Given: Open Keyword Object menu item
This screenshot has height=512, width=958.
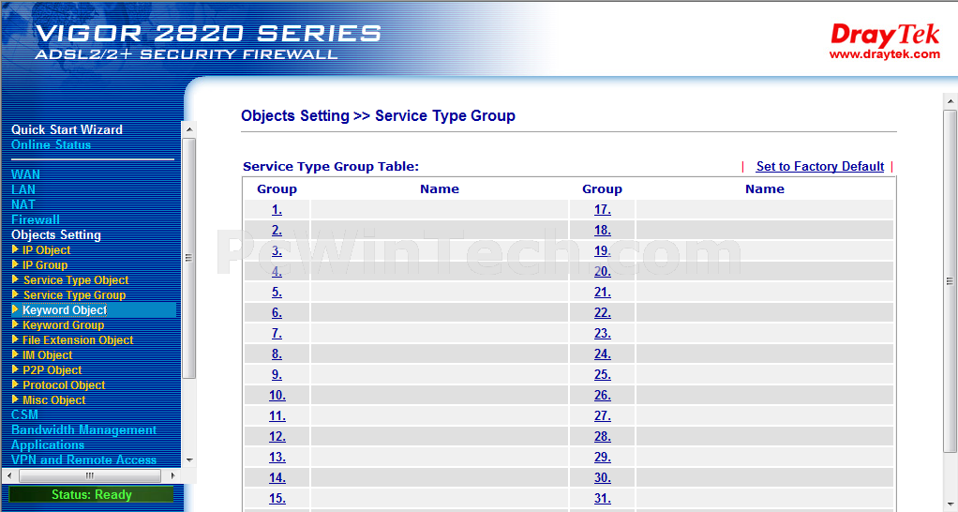Looking at the screenshot, I should [x=65, y=309].
